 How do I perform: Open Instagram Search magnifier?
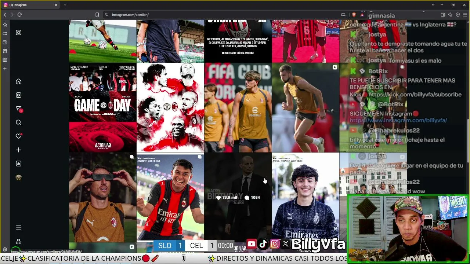[18, 122]
